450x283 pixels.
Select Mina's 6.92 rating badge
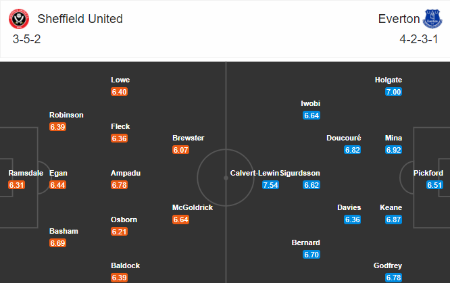(x=393, y=150)
